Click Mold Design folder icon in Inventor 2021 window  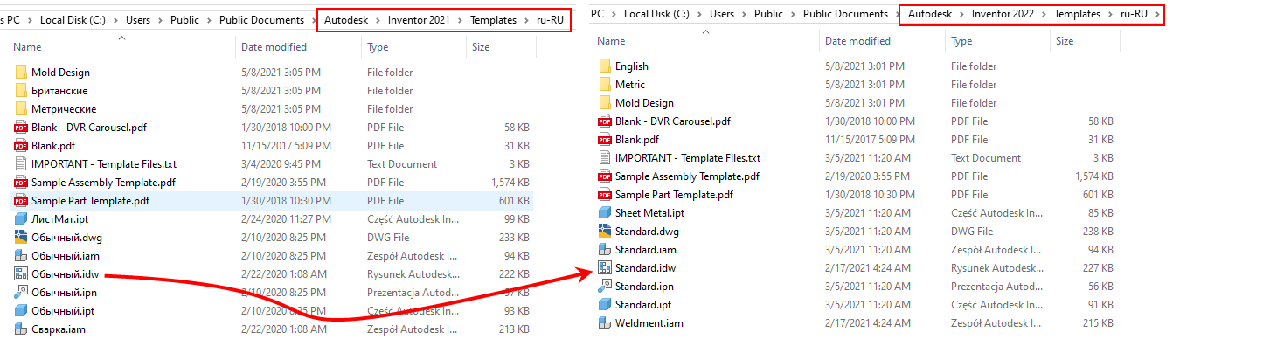pos(21,73)
